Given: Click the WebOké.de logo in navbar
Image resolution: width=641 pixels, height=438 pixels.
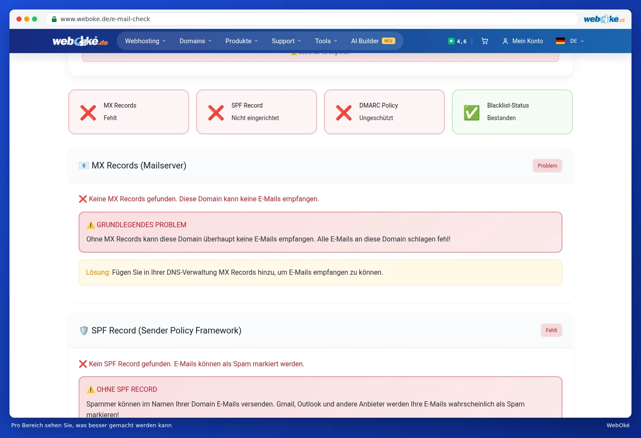Looking at the screenshot, I should (x=80, y=41).
